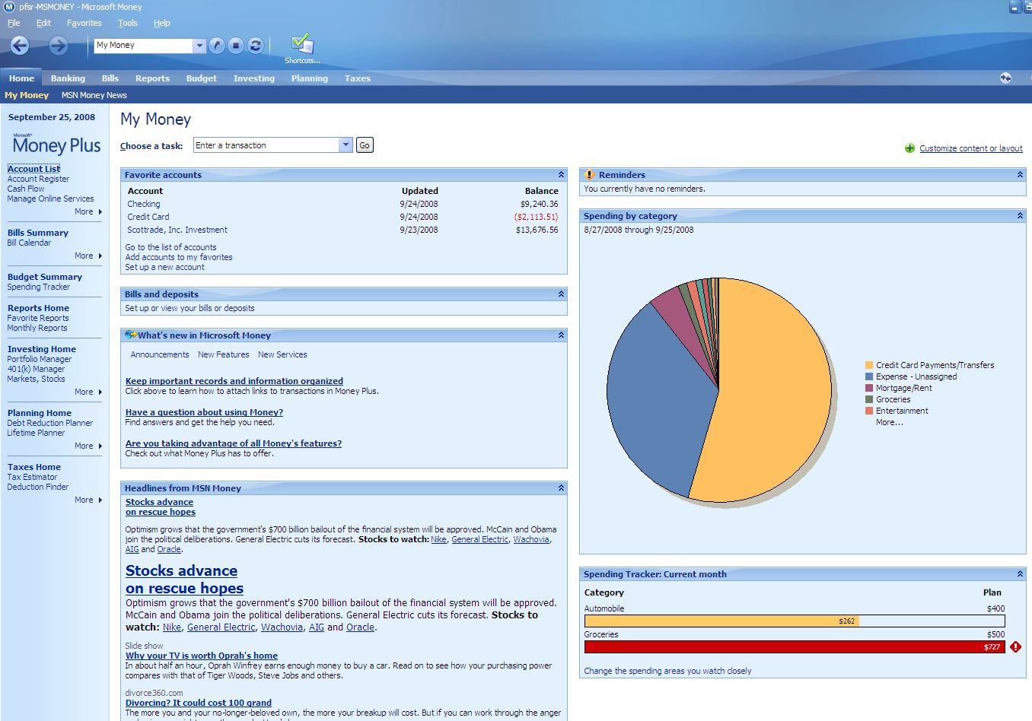Screen dimensions: 1032x721
Task: Expand More under Account List section
Action: coord(88,211)
